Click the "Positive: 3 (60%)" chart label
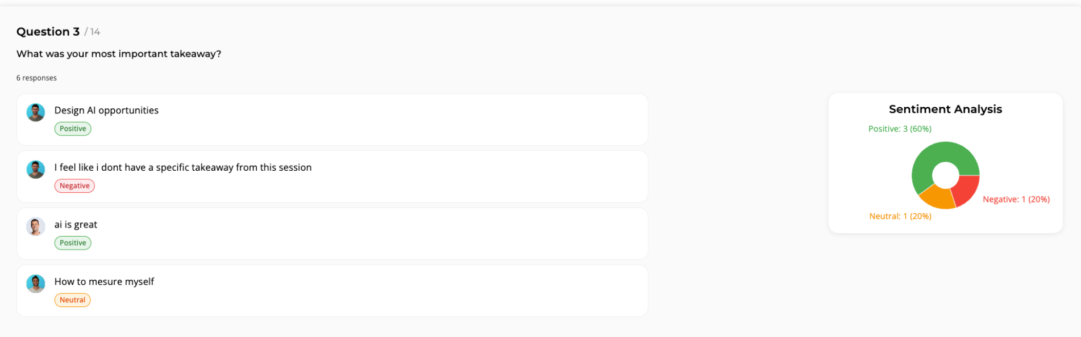The height and width of the screenshot is (337, 1081). (900, 129)
